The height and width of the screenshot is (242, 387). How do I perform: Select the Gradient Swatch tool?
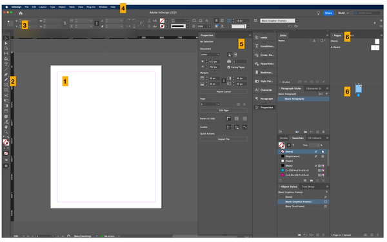[6, 106]
